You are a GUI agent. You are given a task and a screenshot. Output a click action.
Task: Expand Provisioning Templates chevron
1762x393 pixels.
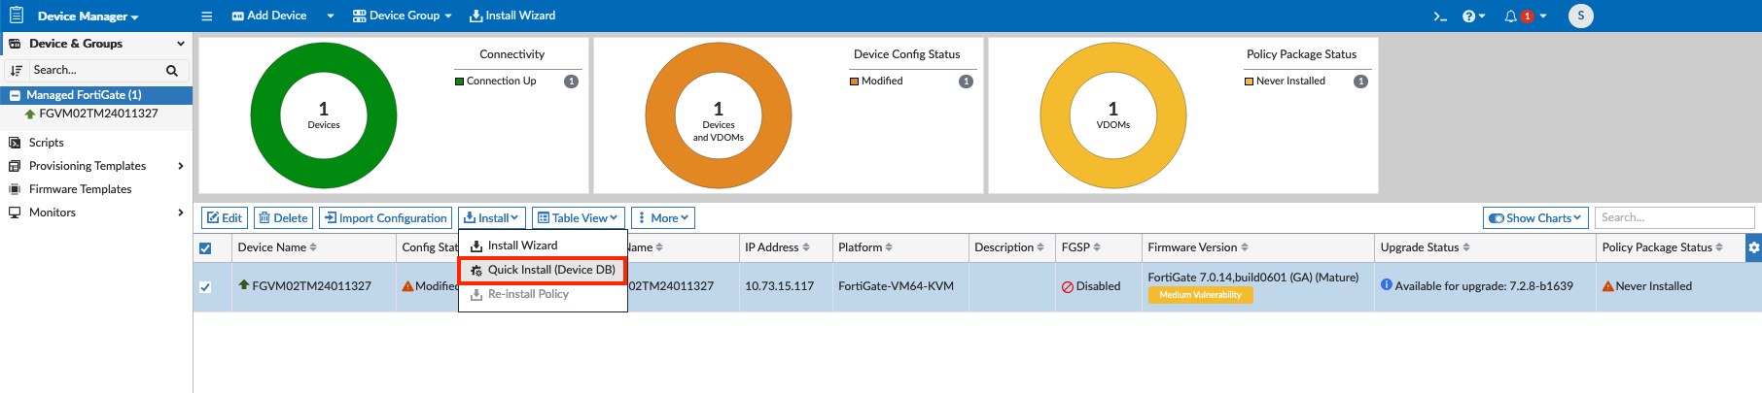click(181, 166)
